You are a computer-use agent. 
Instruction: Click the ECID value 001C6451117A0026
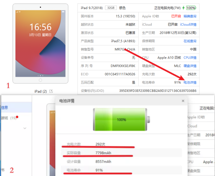pos(120,74)
